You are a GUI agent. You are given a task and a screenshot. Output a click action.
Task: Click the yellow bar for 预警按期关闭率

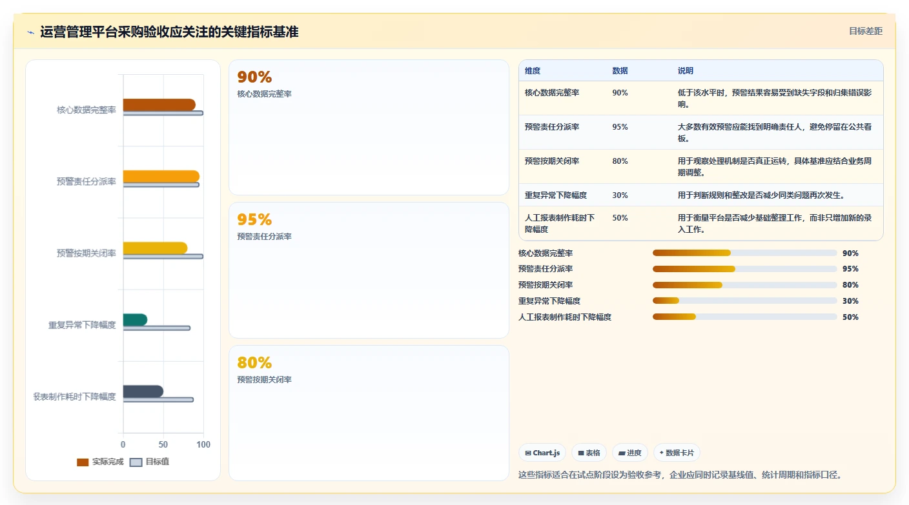(155, 248)
